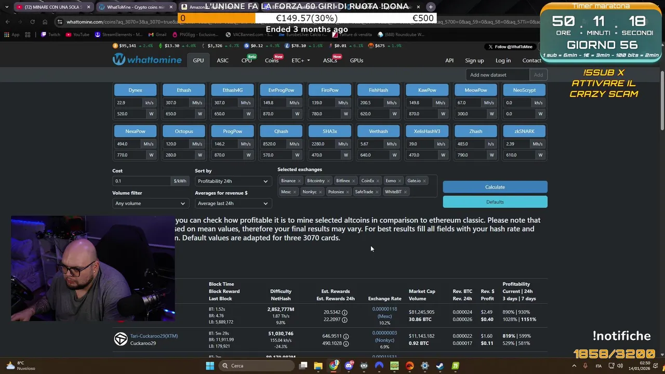Screen dimensions: 665x374
Task: Open Chrome from the taskbar
Action: click(334, 366)
